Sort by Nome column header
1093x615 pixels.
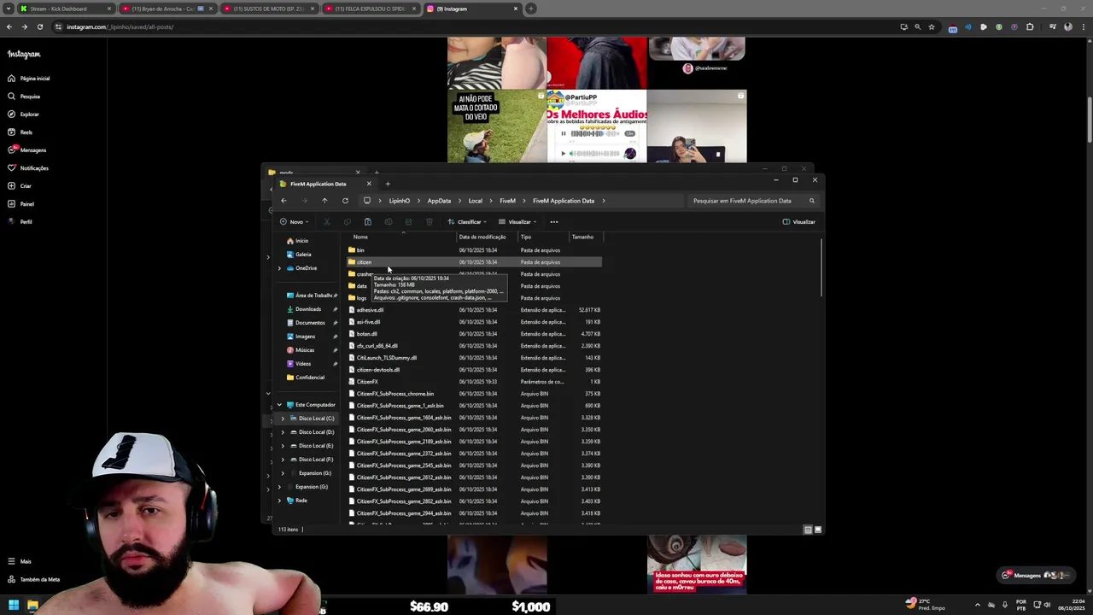[360, 237]
